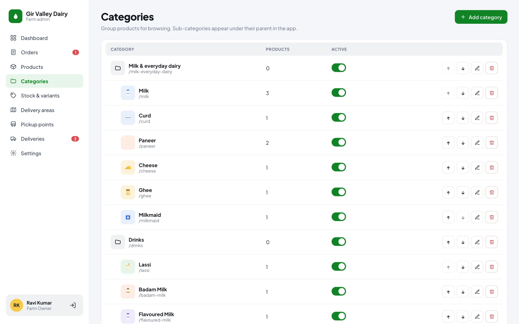
Task: Go to Orders in the sidebar
Action: coord(45,52)
